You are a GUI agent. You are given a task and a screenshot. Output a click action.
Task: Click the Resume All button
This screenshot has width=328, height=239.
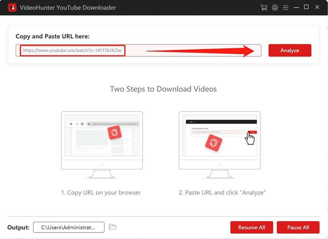point(252,227)
